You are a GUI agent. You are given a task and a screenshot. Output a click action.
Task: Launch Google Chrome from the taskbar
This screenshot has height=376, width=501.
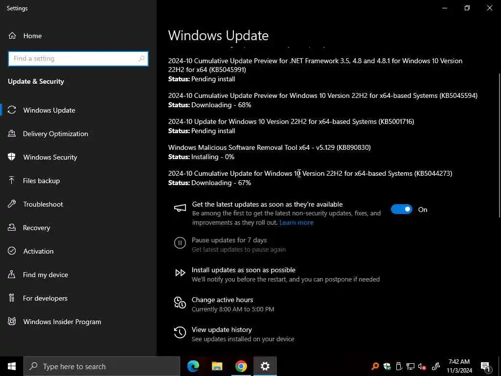[241, 366]
